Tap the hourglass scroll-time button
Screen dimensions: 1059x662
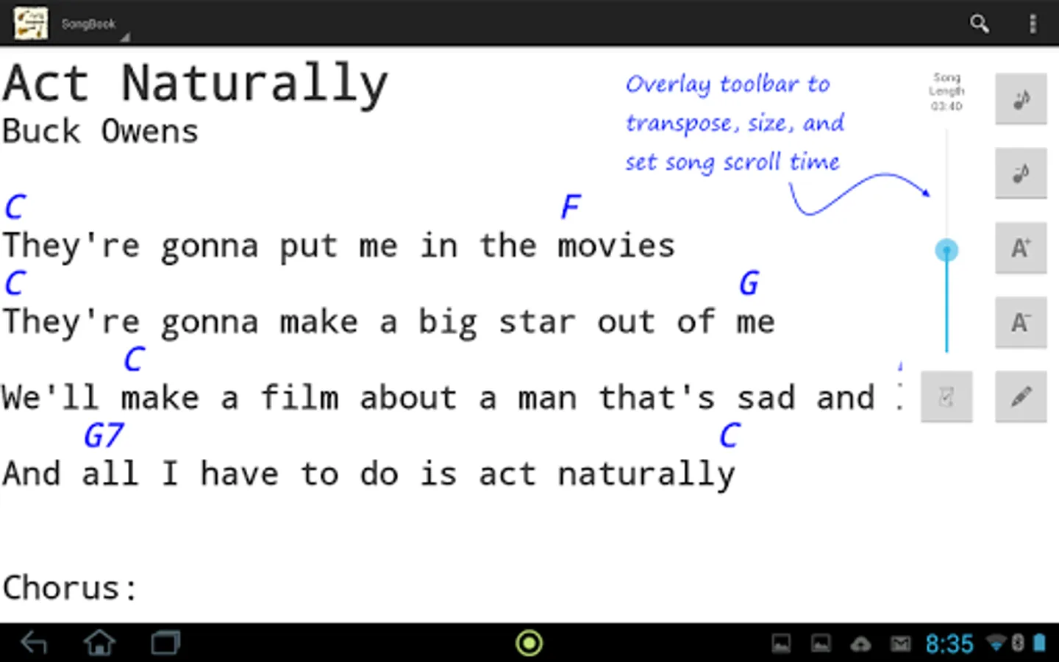946,397
